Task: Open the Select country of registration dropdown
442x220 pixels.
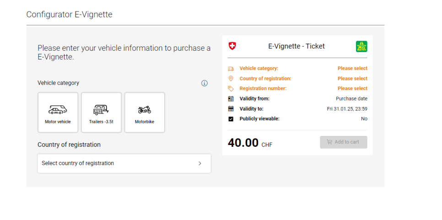Action: pyautogui.click(x=124, y=163)
